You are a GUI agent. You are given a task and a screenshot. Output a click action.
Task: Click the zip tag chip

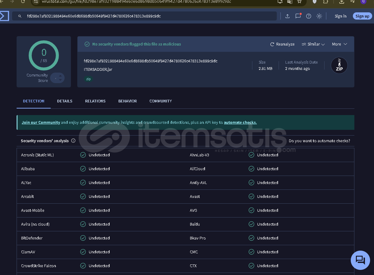point(88,79)
